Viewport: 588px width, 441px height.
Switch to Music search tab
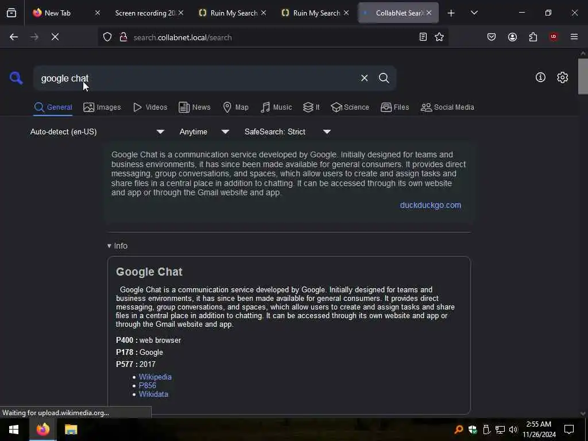click(276, 107)
